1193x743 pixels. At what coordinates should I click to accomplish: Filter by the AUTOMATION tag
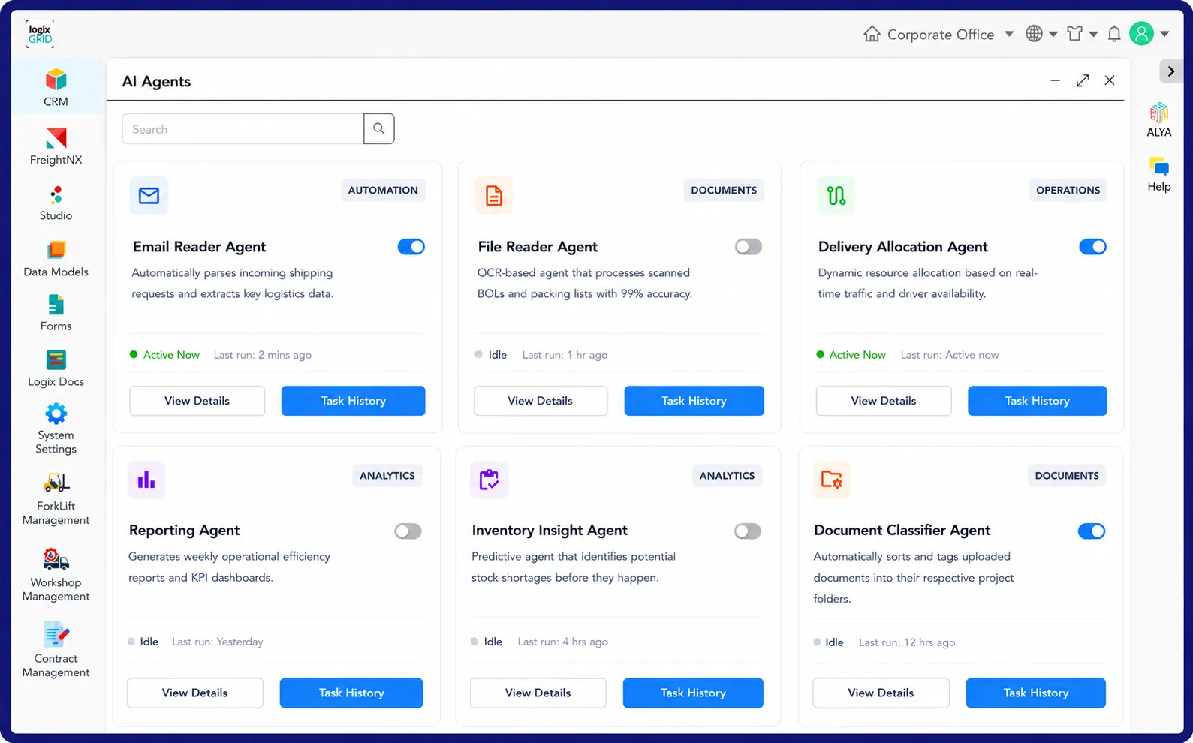click(383, 191)
